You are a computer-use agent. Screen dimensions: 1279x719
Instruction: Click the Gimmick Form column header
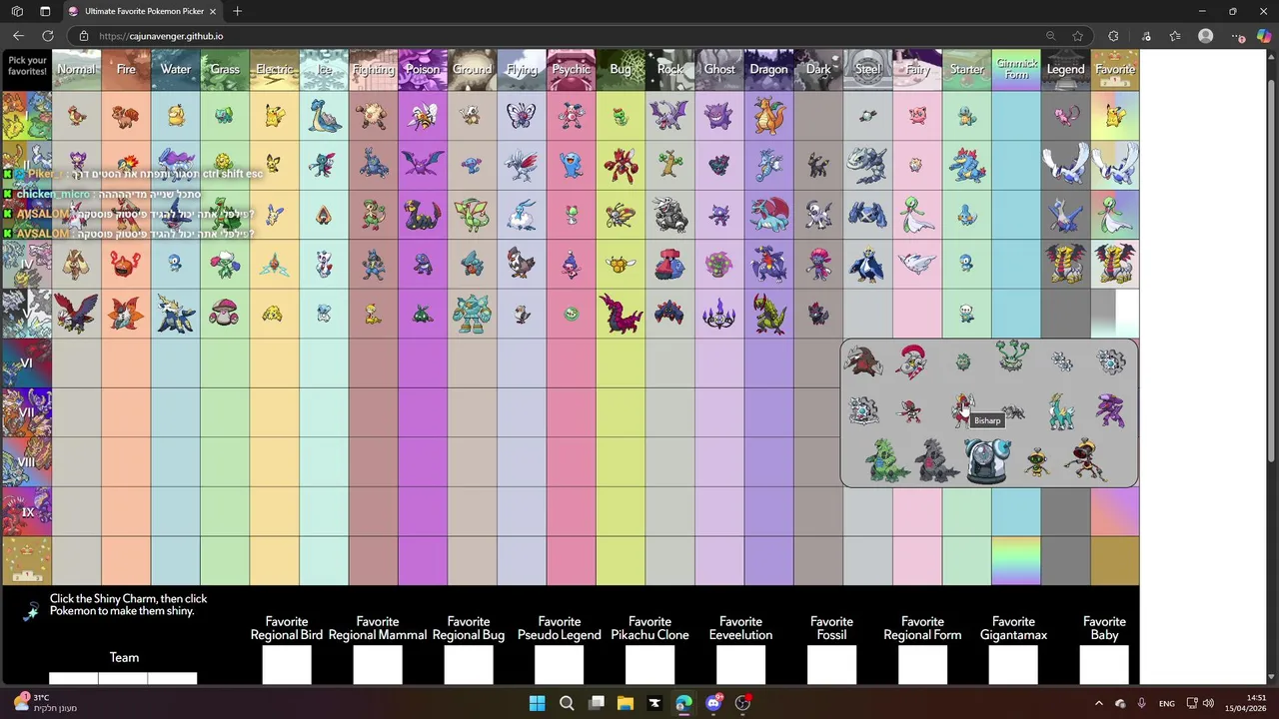pyautogui.click(x=1016, y=70)
